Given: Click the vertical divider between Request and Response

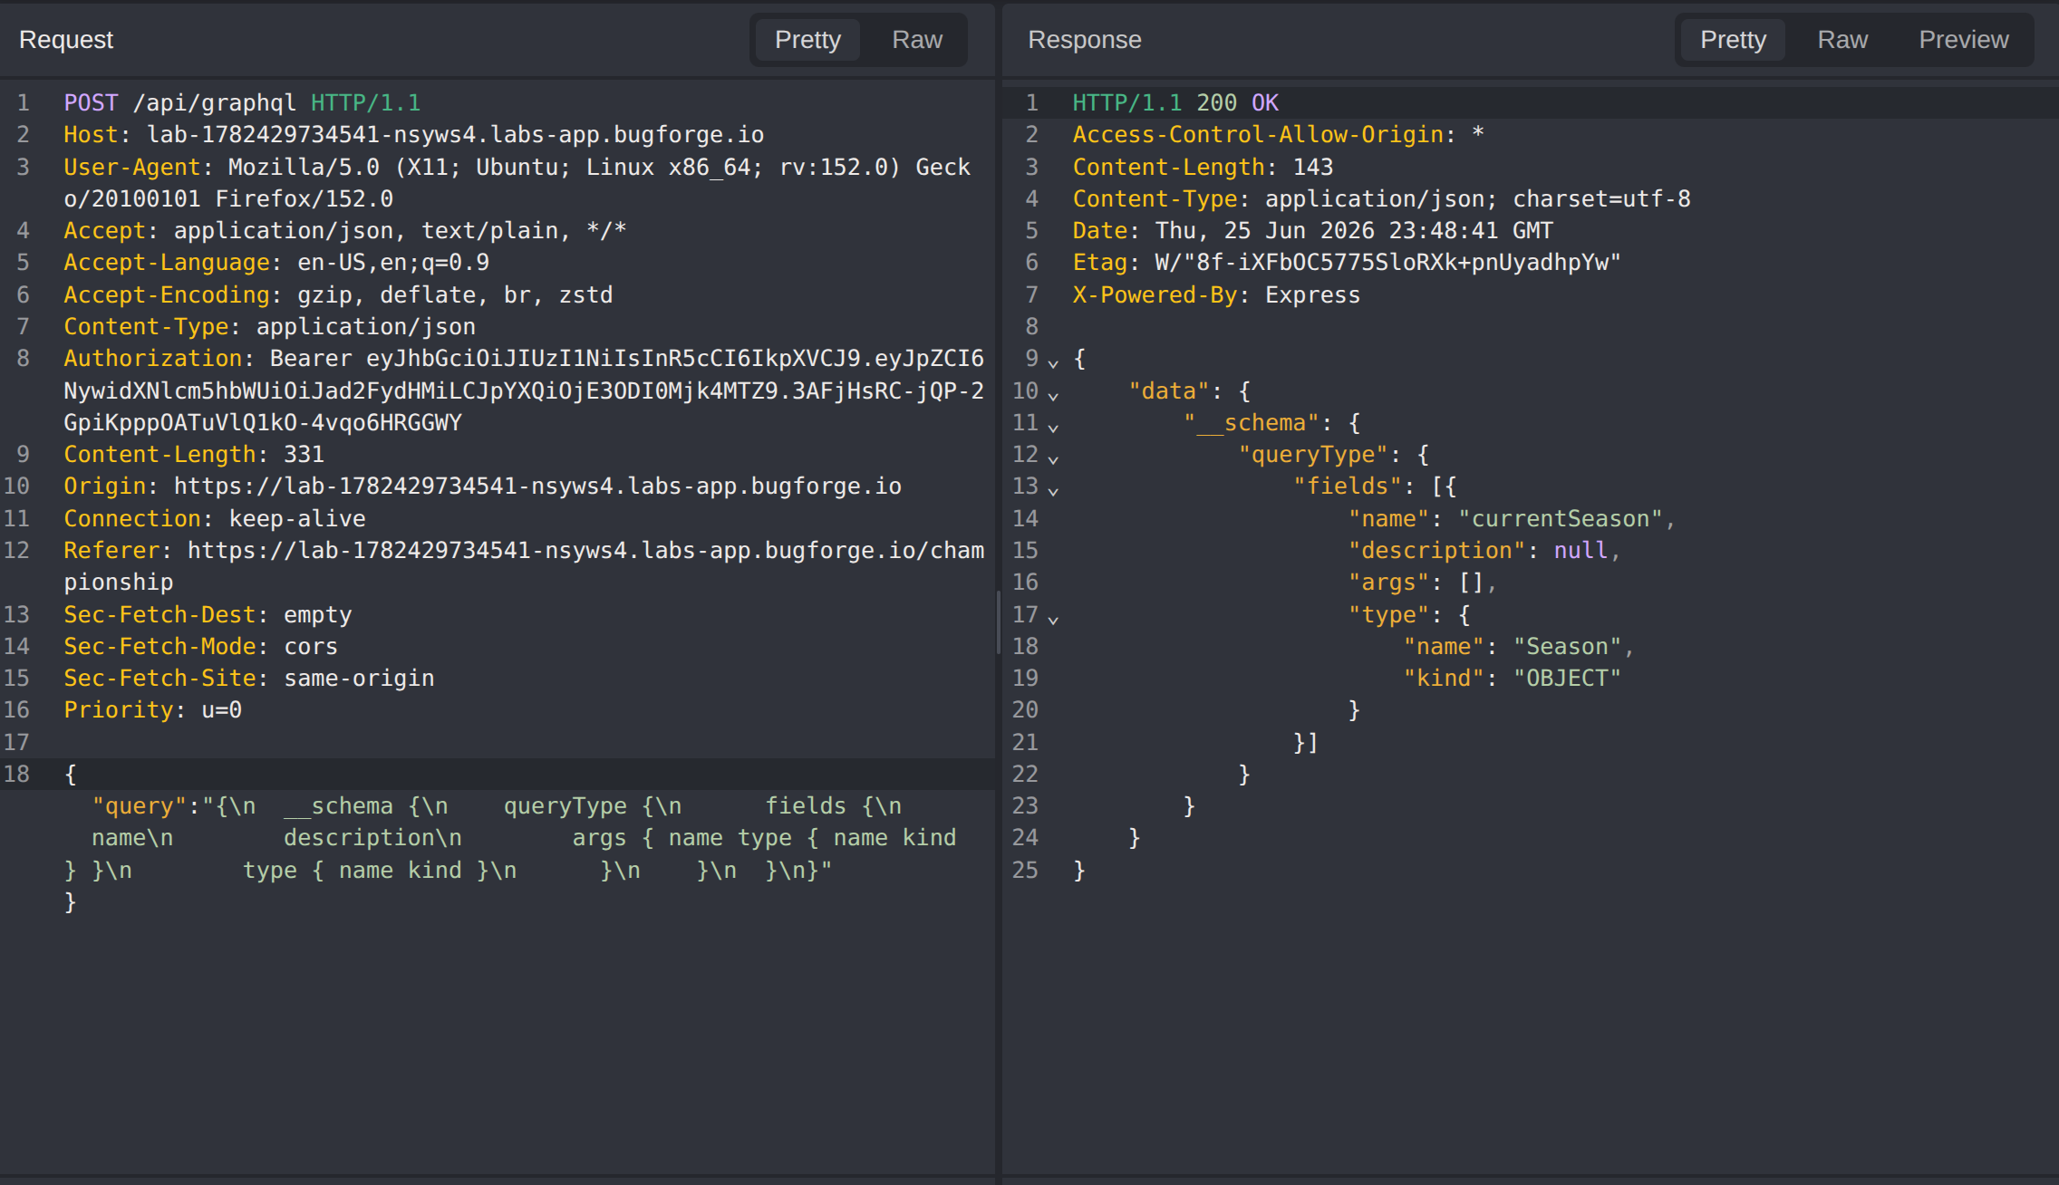Looking at the screenshot, I should tap(999, 623).
